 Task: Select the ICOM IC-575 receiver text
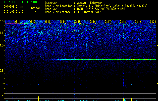tap(101, 9)
